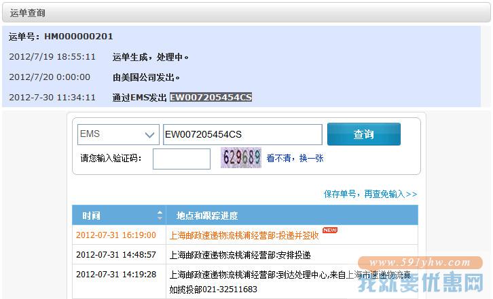Click the 安排投递 status row text
The width and height of the screenshot is (493, 299).
pos(240,255)
